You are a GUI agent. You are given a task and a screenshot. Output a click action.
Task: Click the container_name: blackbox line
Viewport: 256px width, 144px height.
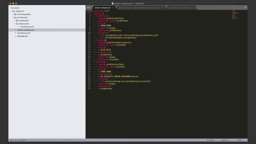click(x=112, y=45)
